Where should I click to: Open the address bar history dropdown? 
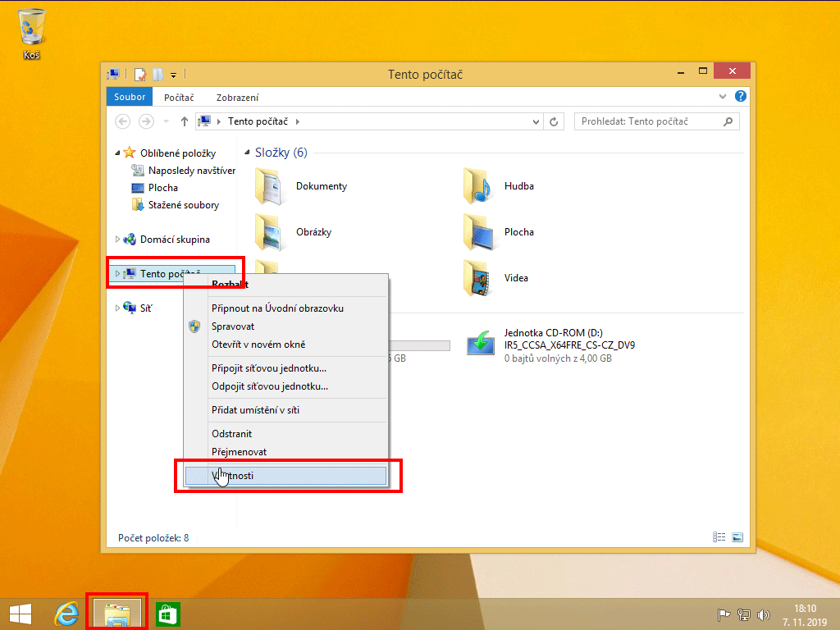coord(536,121)
